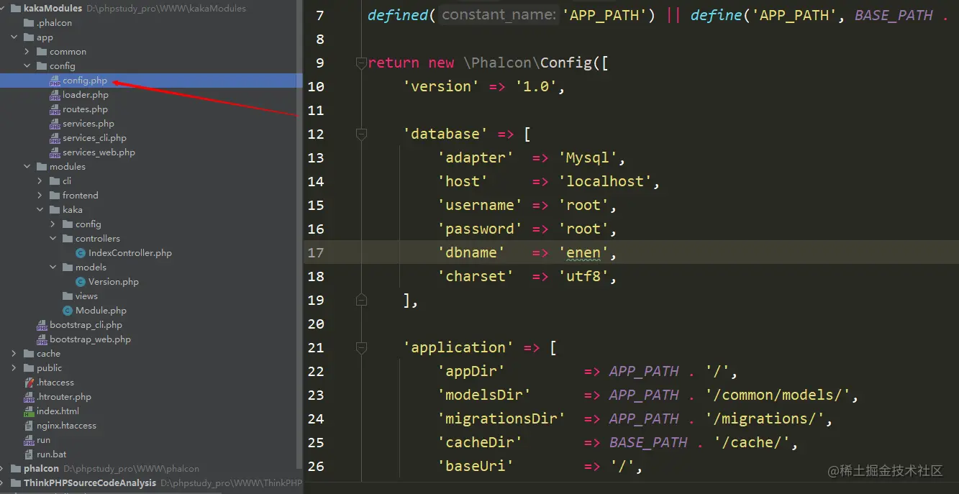Click the loader.php file icon
The width and height of the screenshot is (959, 494).
tap(55, 95)
